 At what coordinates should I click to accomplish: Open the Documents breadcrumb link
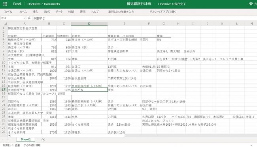[x=52, y=4]
